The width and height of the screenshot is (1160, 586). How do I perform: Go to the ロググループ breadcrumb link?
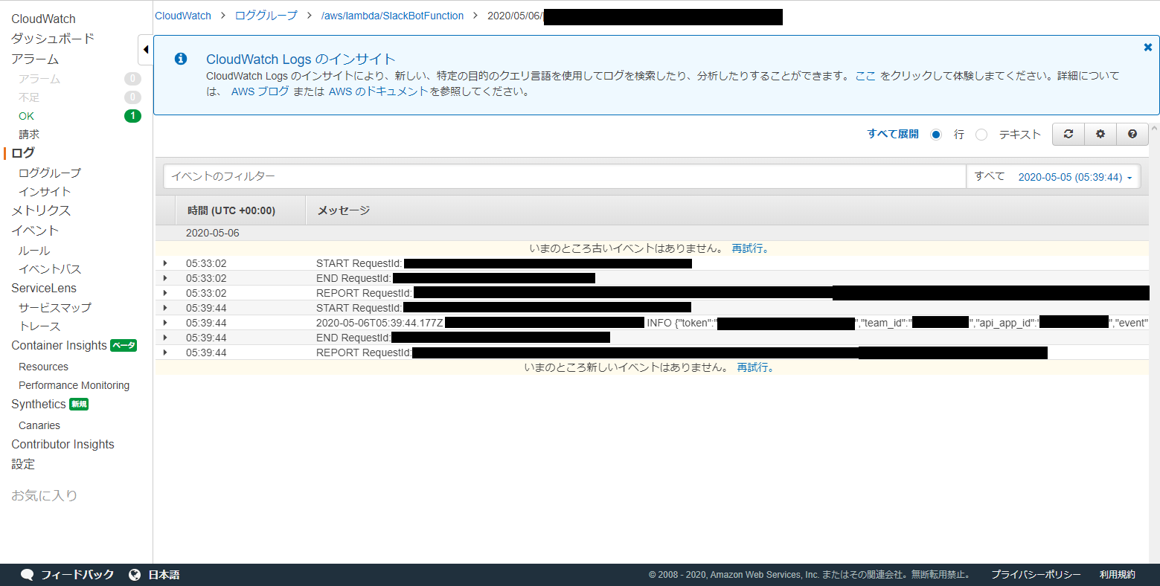coord(266,16)
